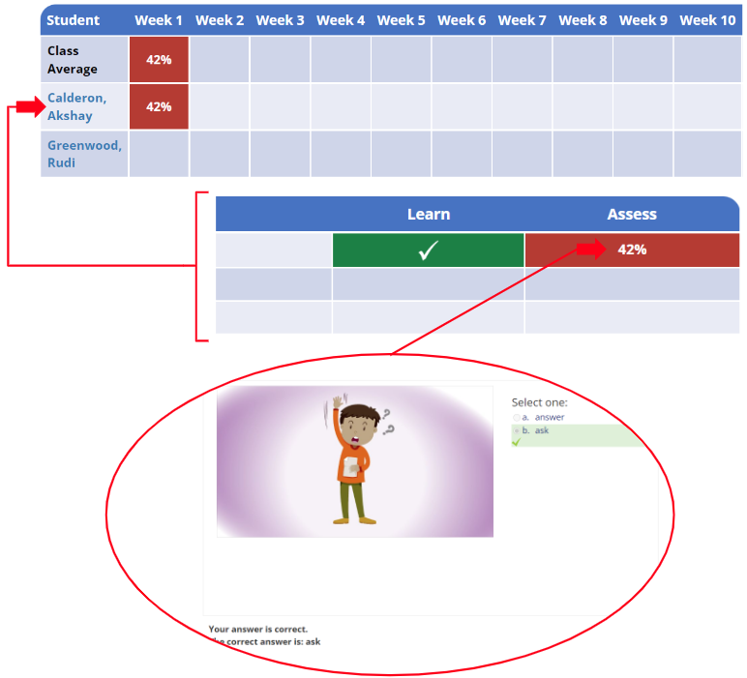Click the Class Average row label
The image size is (747, 678).
click(x=73, y=60)
